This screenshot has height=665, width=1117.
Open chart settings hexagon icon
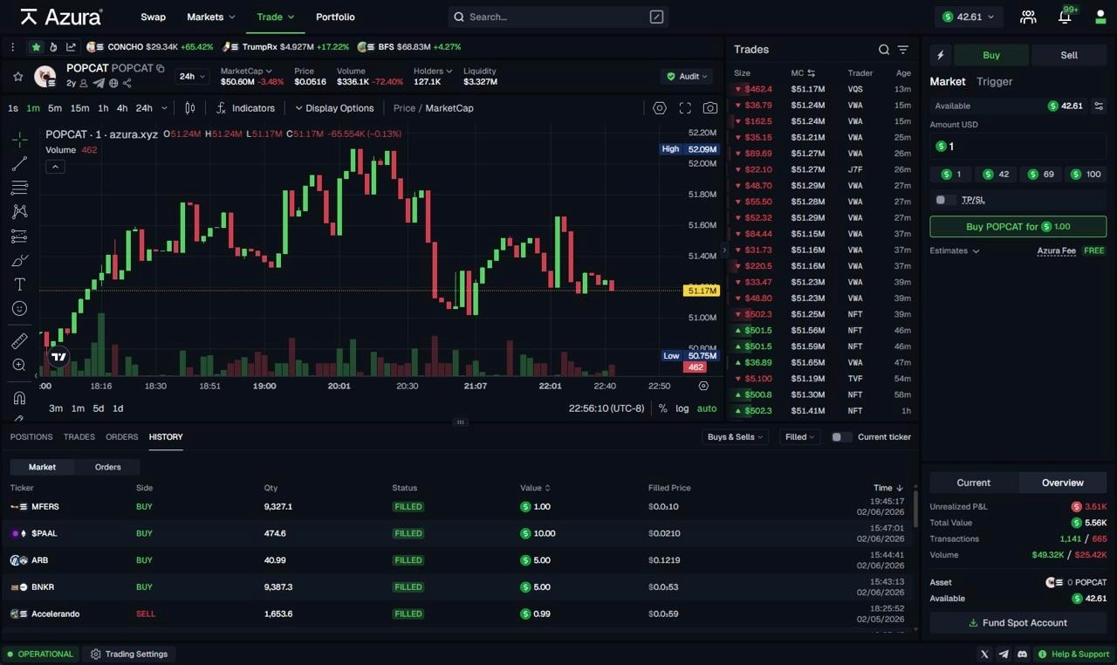[660, 108]
